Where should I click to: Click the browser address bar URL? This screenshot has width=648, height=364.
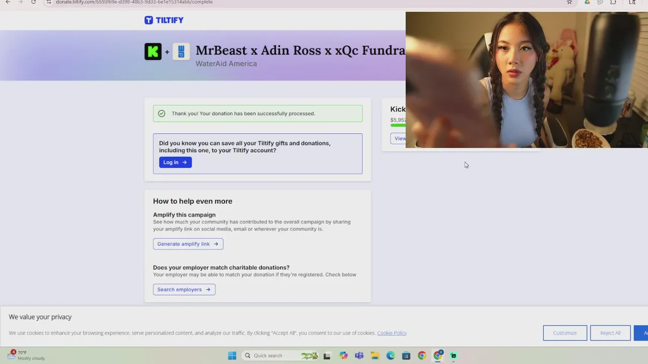pos(134,2)
